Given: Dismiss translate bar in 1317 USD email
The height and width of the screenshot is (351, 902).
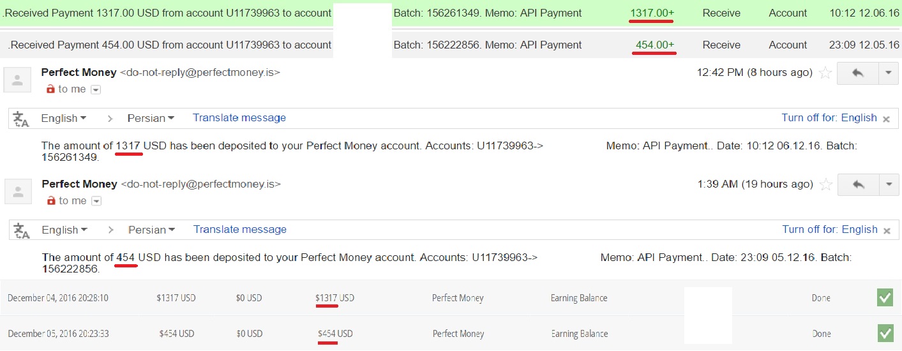Looking at the screenshot, I should (x=886, y=119).
